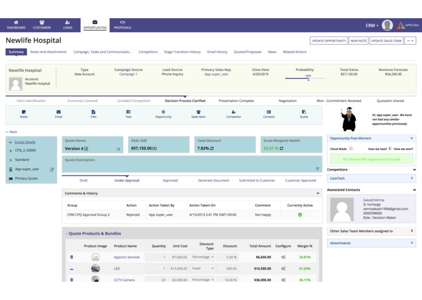
Task: Open Stage Transition History tab
Action: pyautogui.click(x=183, y=52)
